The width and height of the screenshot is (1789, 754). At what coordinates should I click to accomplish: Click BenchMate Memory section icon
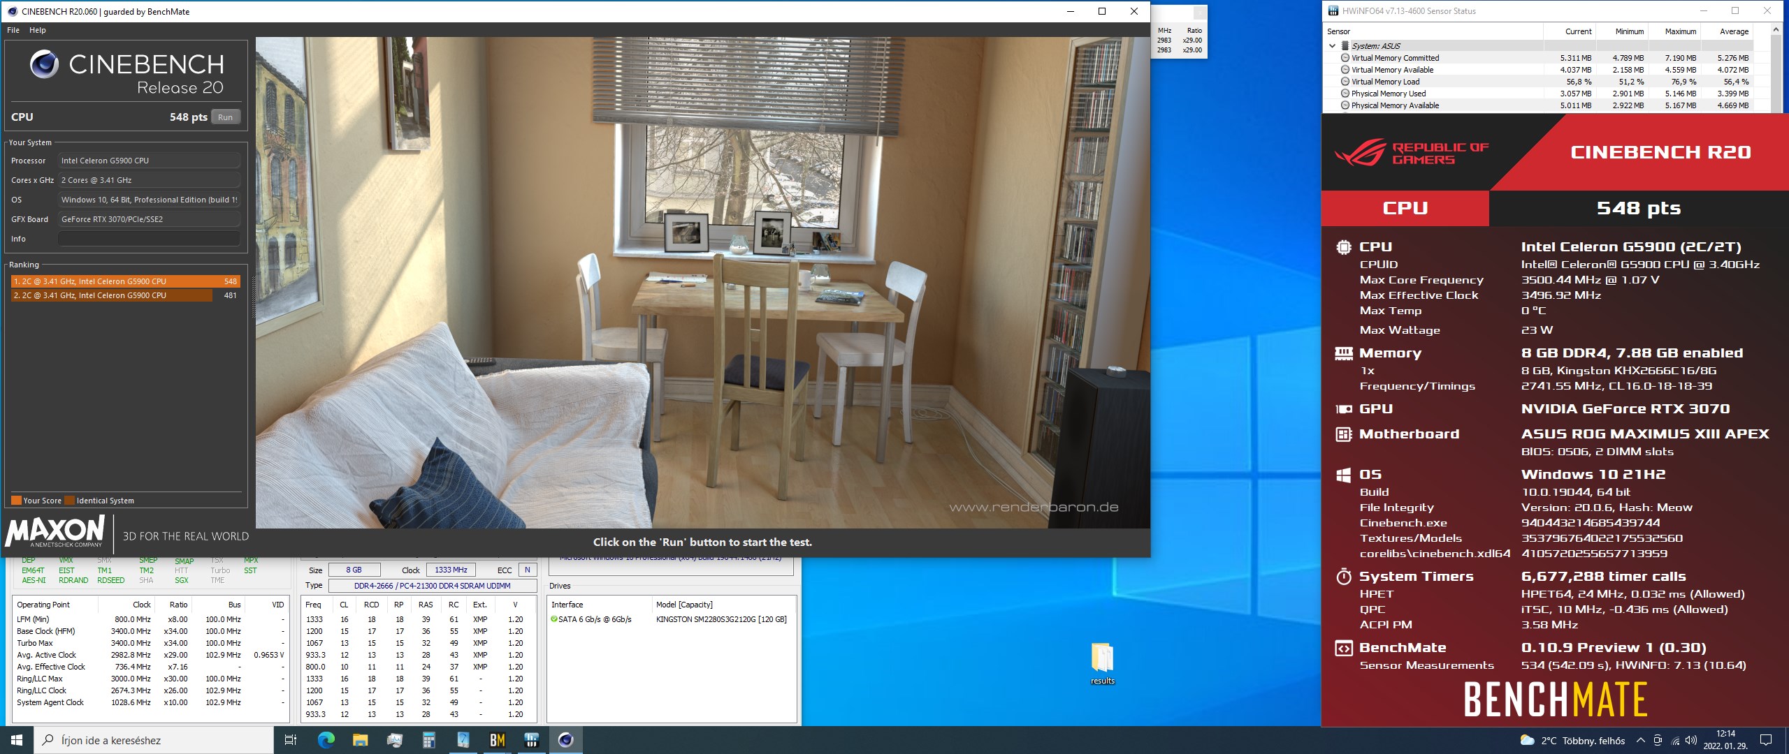(1343, 353)
